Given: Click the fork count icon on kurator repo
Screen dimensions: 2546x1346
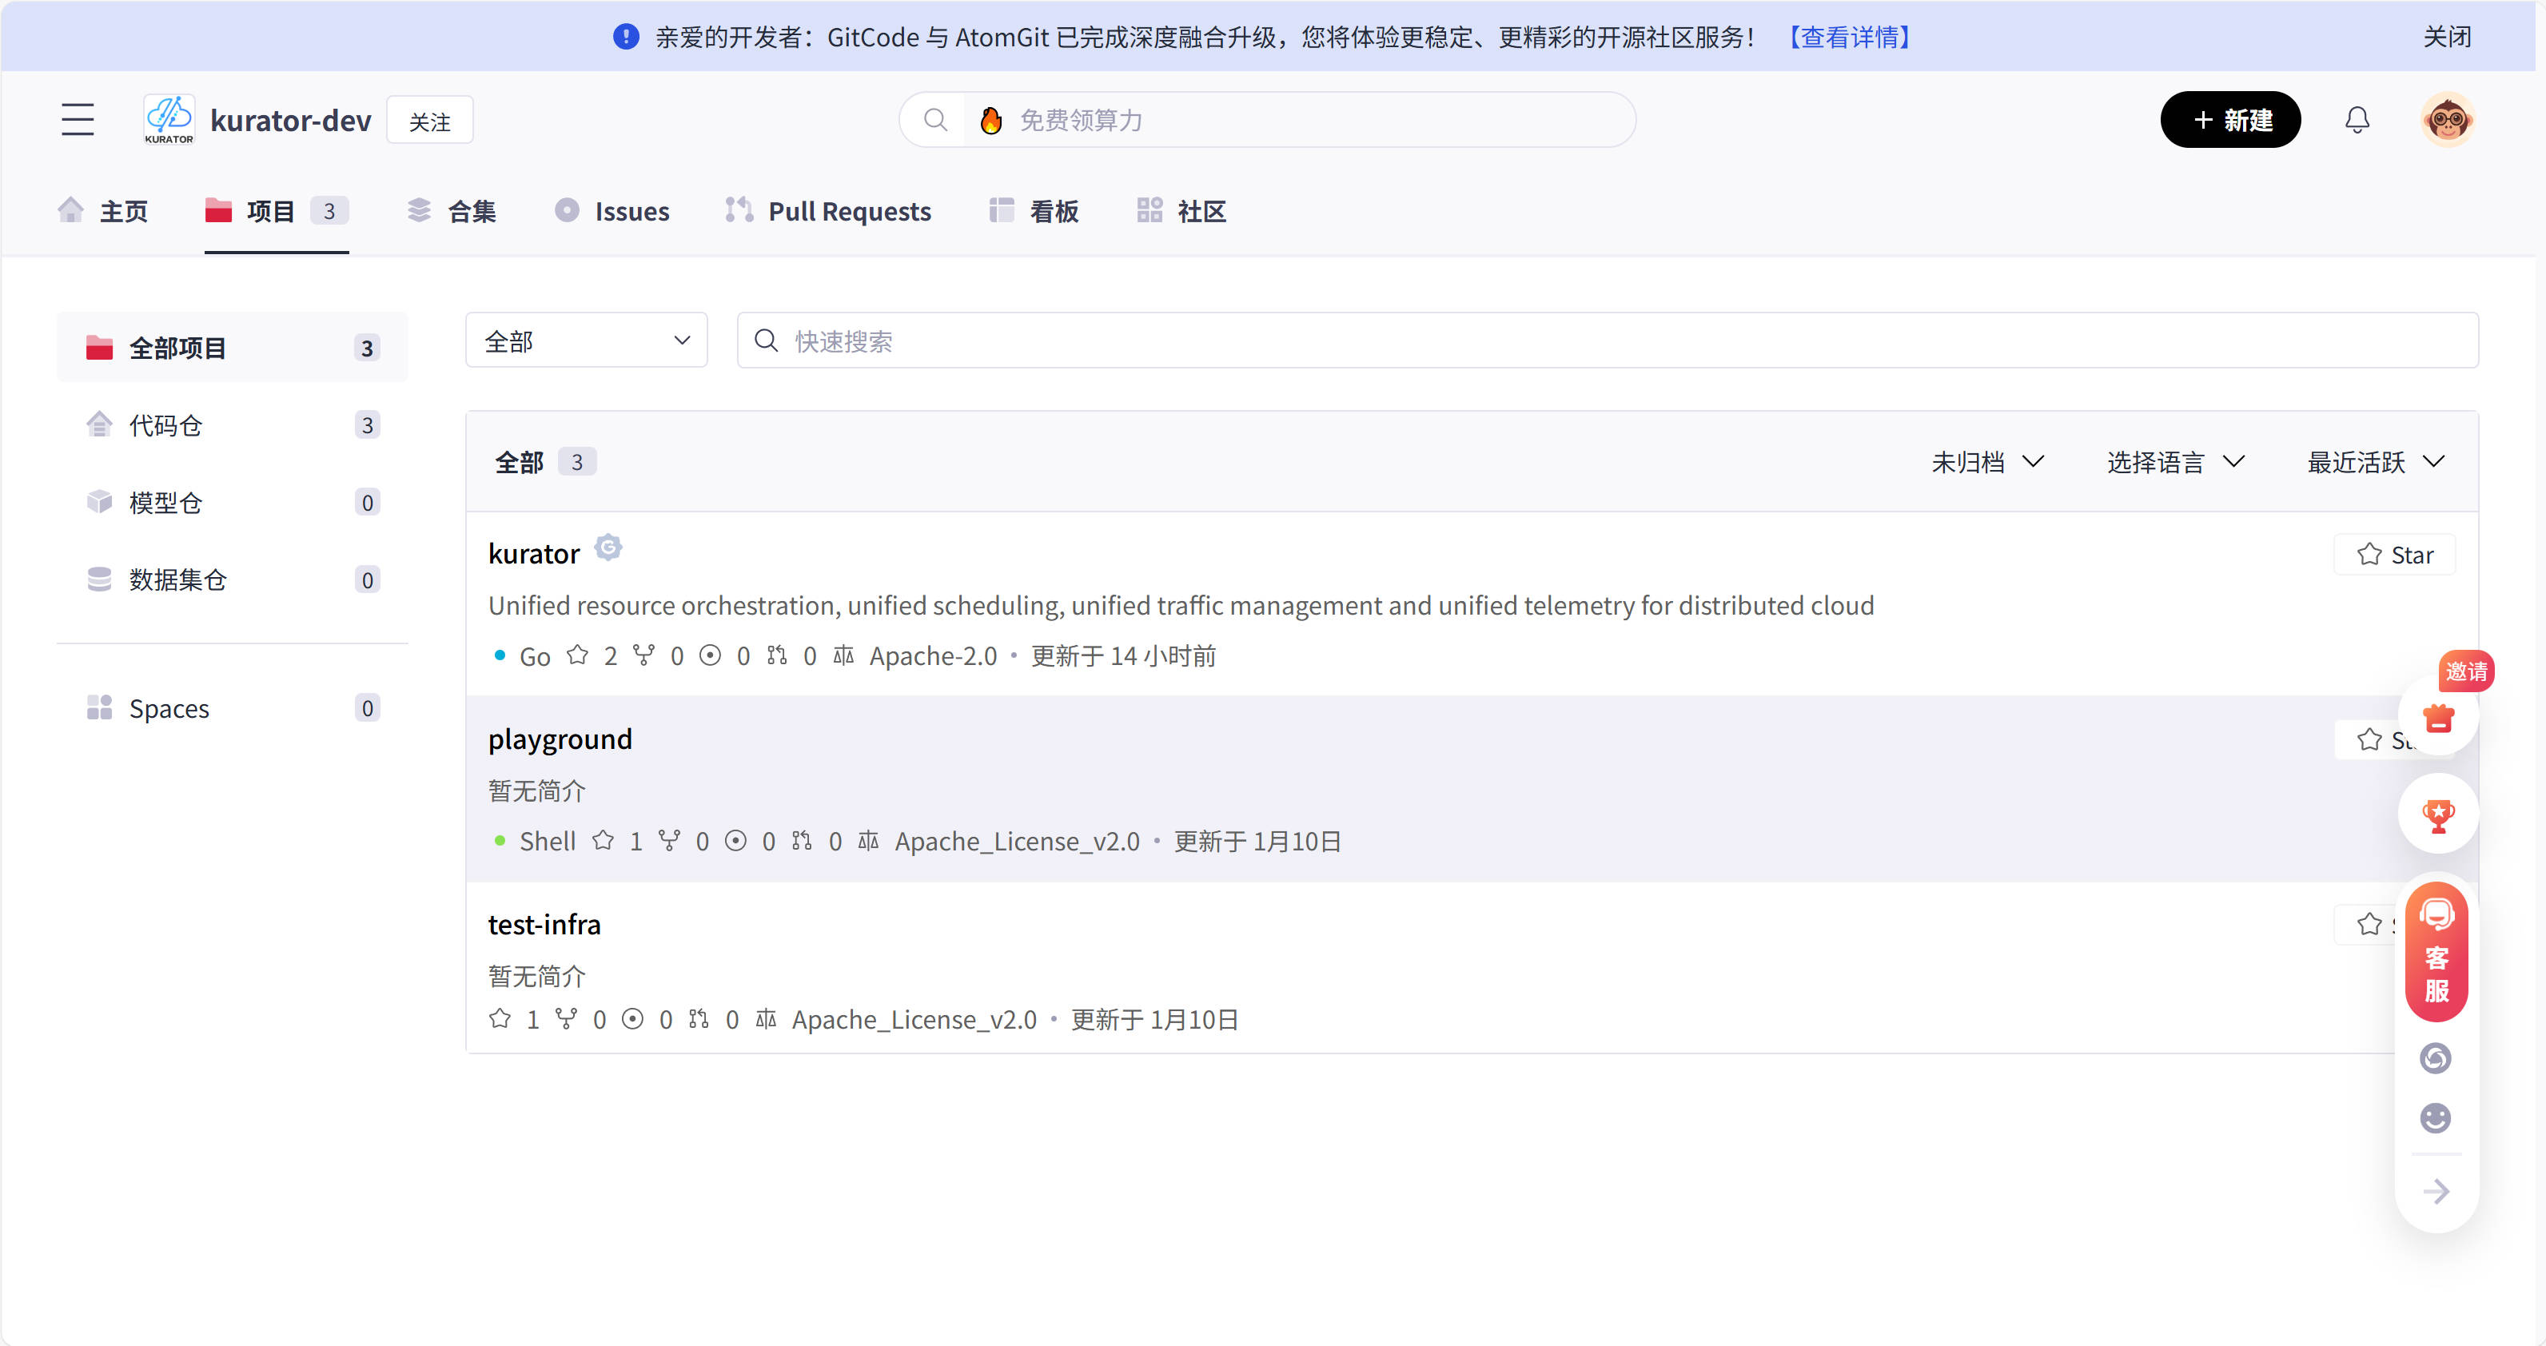Looking at the screenshot, I should (644, 655).
